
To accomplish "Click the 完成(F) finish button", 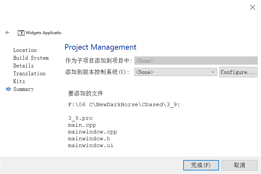I will (x=201, y=165).
